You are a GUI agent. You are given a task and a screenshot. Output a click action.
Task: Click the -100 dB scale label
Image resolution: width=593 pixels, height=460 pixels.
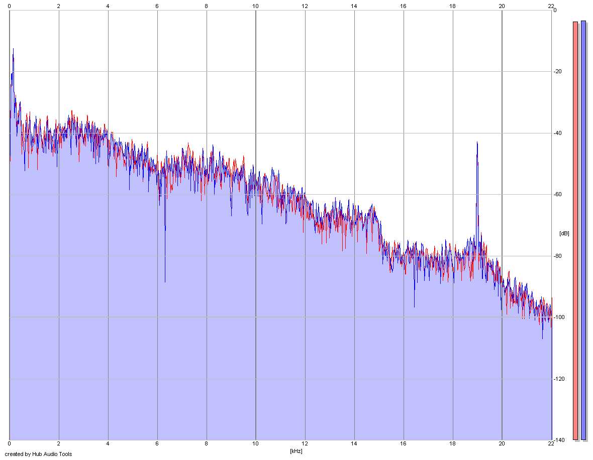coord(559,317)
